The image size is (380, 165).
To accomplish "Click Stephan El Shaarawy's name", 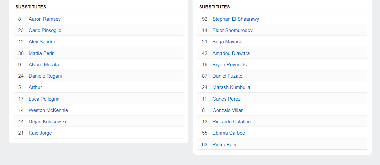I will coord(236,19).
